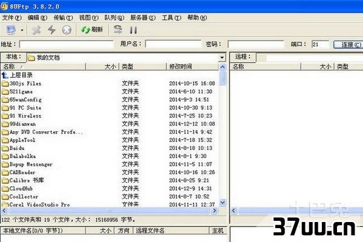The image size is (363, 242).
Task: Click the site manager computer icon
Action: [11, 30]
